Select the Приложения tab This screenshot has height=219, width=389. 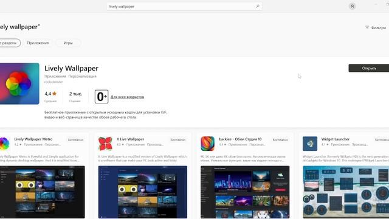pos(38,43)
